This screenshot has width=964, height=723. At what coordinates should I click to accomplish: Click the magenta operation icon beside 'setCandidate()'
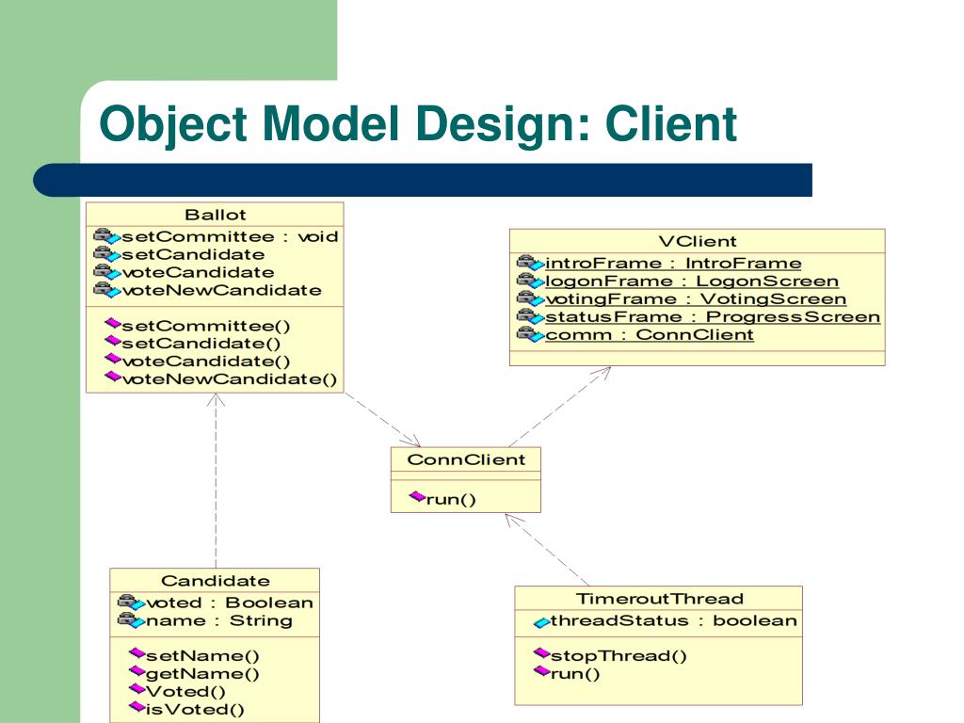pyautogui.click(x=113, y=341)
